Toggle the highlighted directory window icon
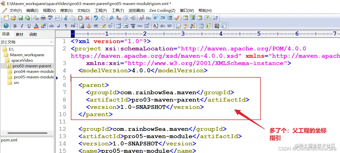 click(193, 18)
